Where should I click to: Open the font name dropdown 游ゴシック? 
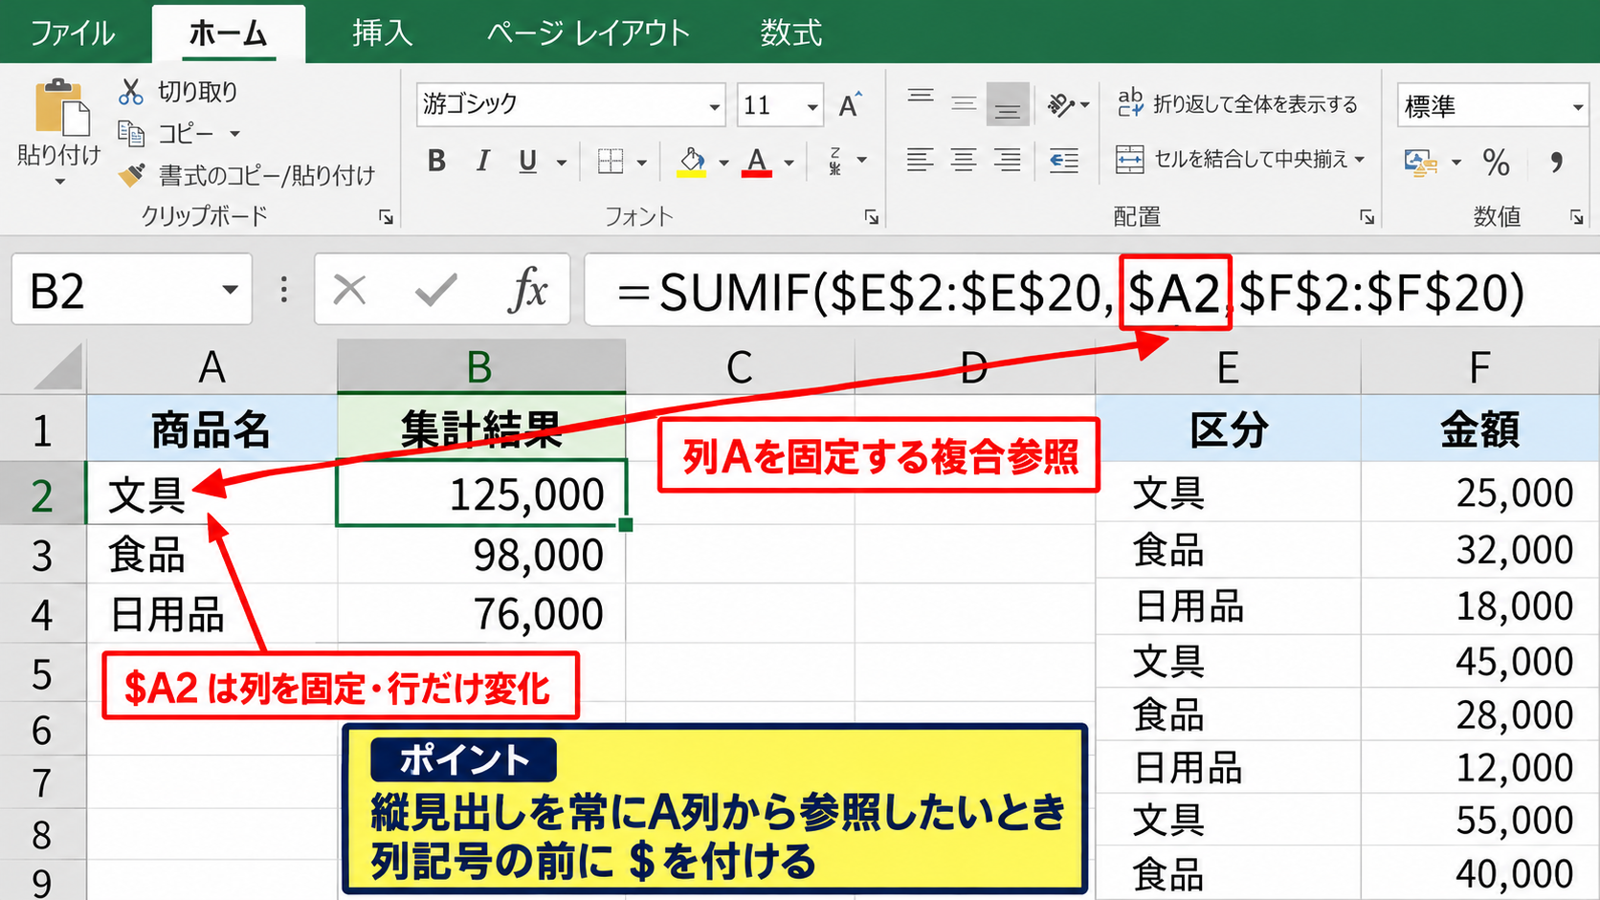(x=714, y=106)
